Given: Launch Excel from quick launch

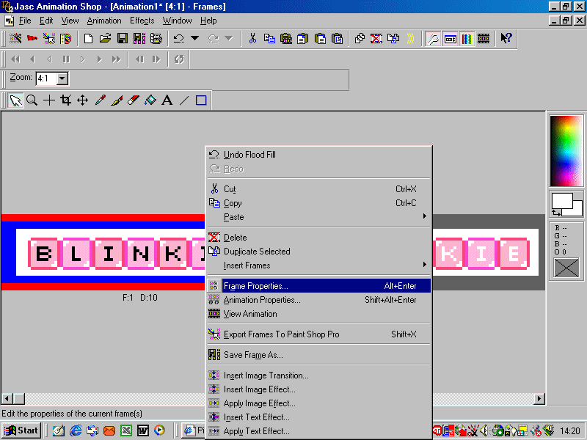Looking at the screenshot, I should 125,430.
